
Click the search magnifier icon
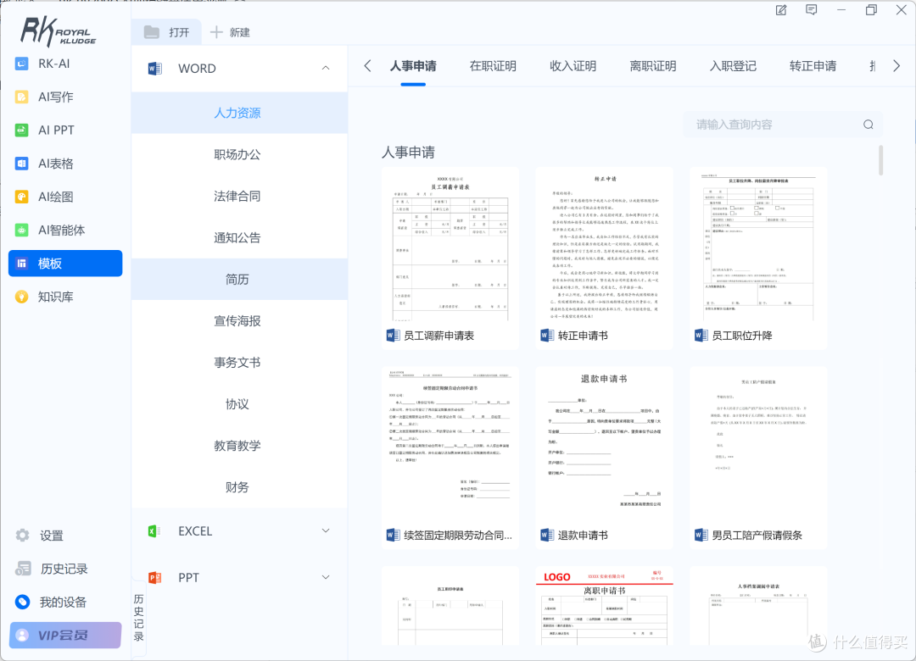coord(869,125)
